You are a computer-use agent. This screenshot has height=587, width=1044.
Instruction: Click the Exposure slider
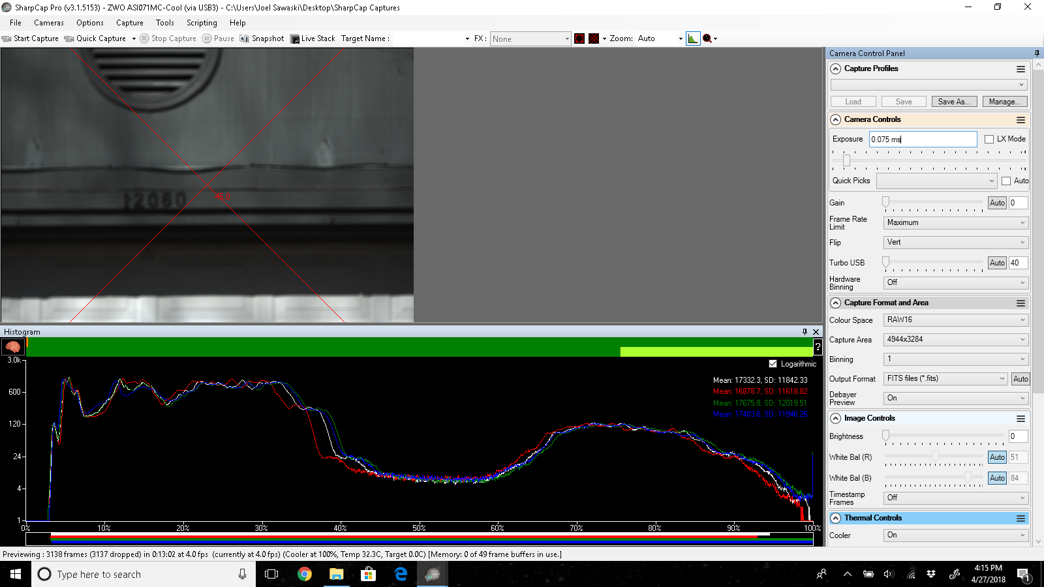[x=929, y=160]
